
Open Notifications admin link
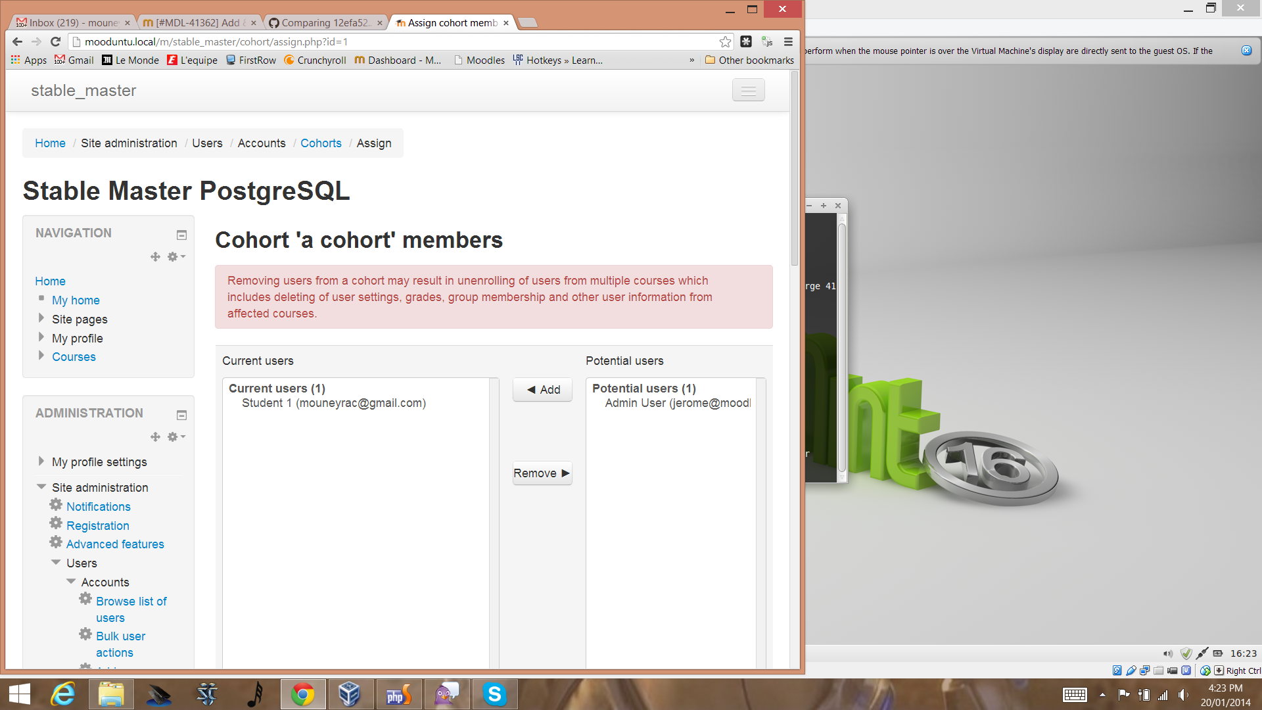tap(99, 507)
